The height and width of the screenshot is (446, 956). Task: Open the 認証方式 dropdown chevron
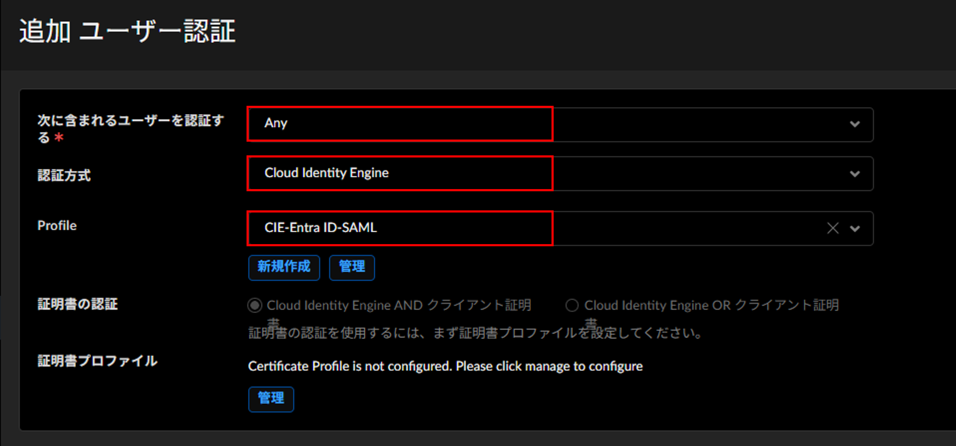tap(855, 174)
